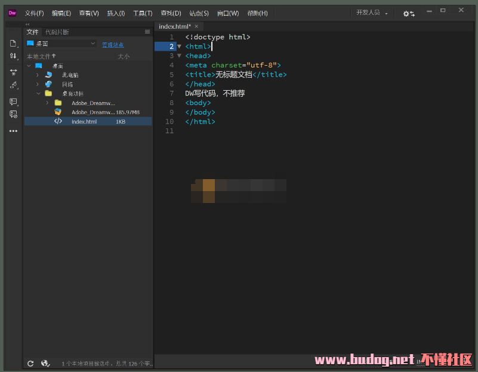The image size is (478, 372).
Task: Open the Files panel options menu
Action: pos(147,32)
